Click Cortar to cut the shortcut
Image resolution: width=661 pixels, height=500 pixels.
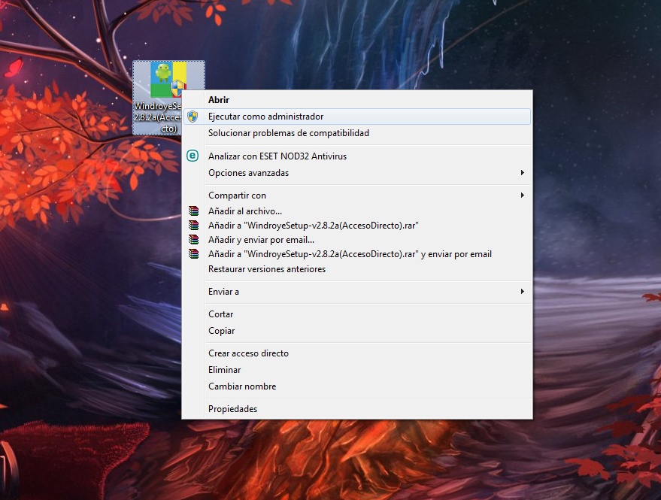click(220, 314)
